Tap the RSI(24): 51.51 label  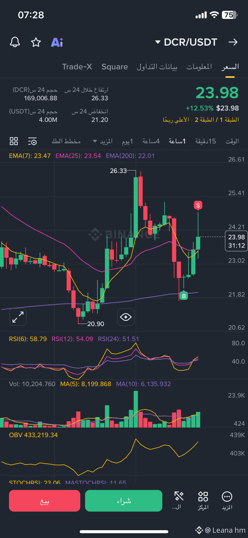click(x=119, y=339)
